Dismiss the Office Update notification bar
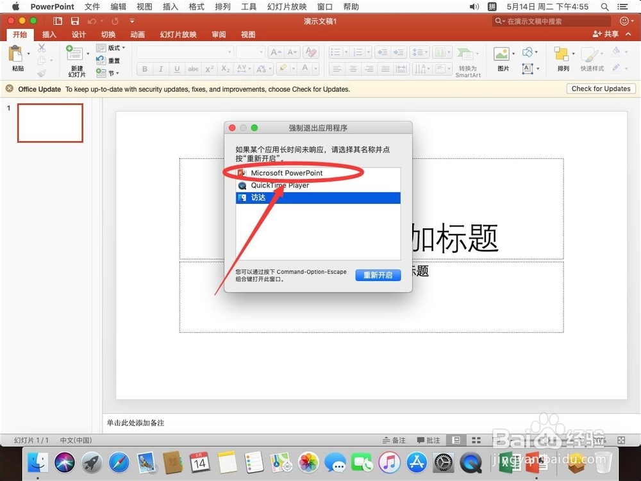Image resolution: width=641 pixels, height=481 pixels. 10,89
